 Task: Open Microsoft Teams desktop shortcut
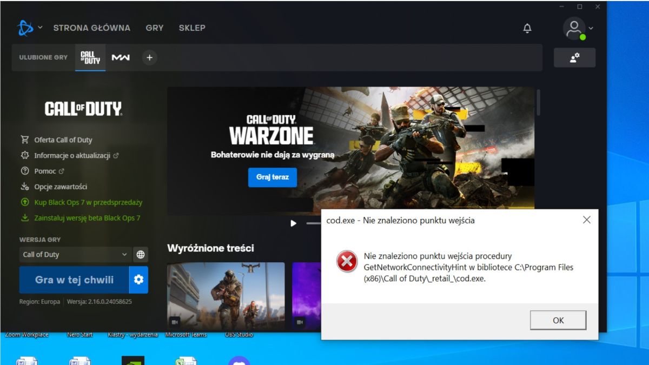pos(186,335)
